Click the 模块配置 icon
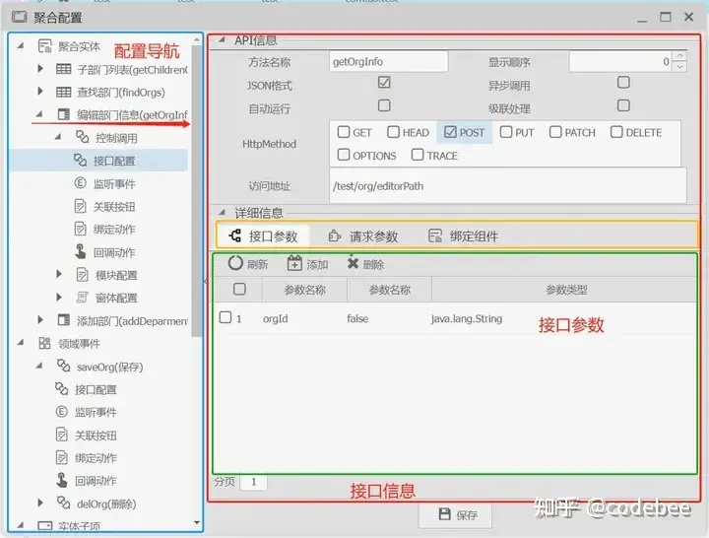The image size is (709, 538). (x=83, y=274)
